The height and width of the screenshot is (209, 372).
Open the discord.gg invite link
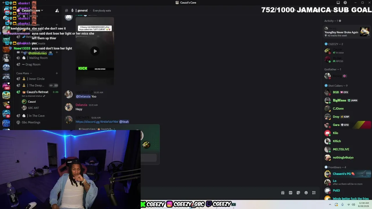pyautogui.click(x=97, y=122)
